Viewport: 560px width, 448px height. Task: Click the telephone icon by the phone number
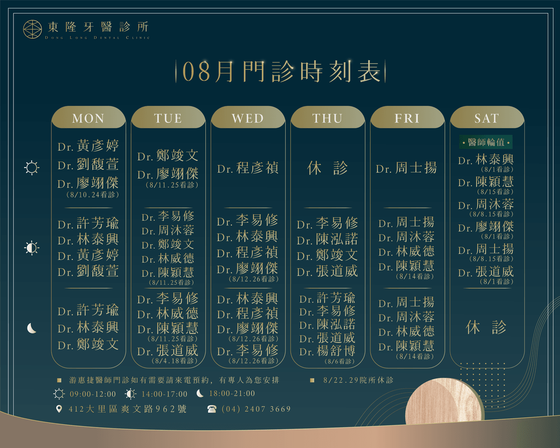click(x=212, y=409)
